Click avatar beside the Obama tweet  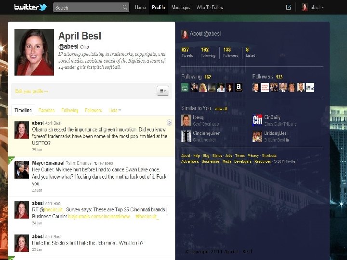[x=22, y=130]
